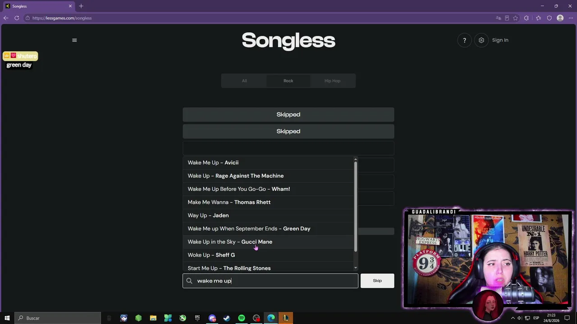
Task: Switch to the Rock genre tab
Action: [288, 81]
